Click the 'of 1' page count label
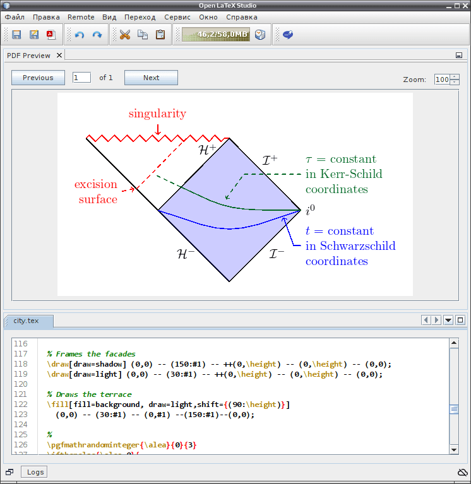471x484 pixels. [x=105, y=78]
